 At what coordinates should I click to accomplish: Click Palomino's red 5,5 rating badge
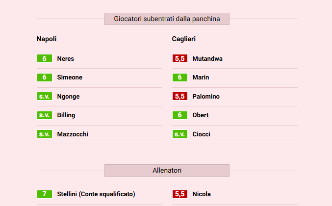pos(179,97)
